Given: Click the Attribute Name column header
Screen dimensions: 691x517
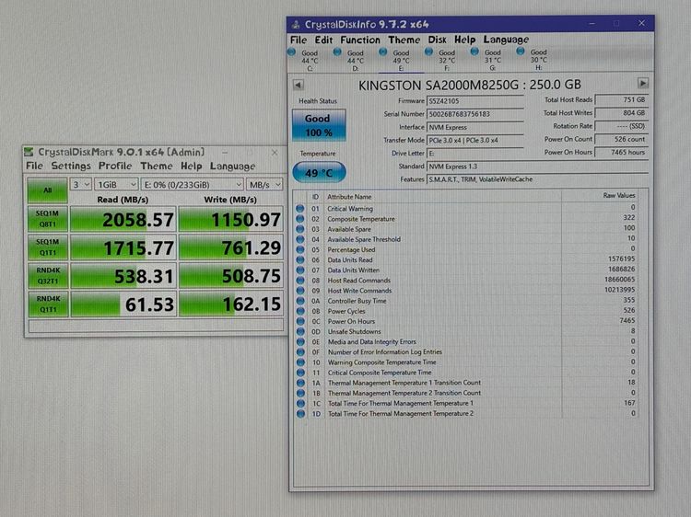Looking at the screenshot, I should click(349, 197).
